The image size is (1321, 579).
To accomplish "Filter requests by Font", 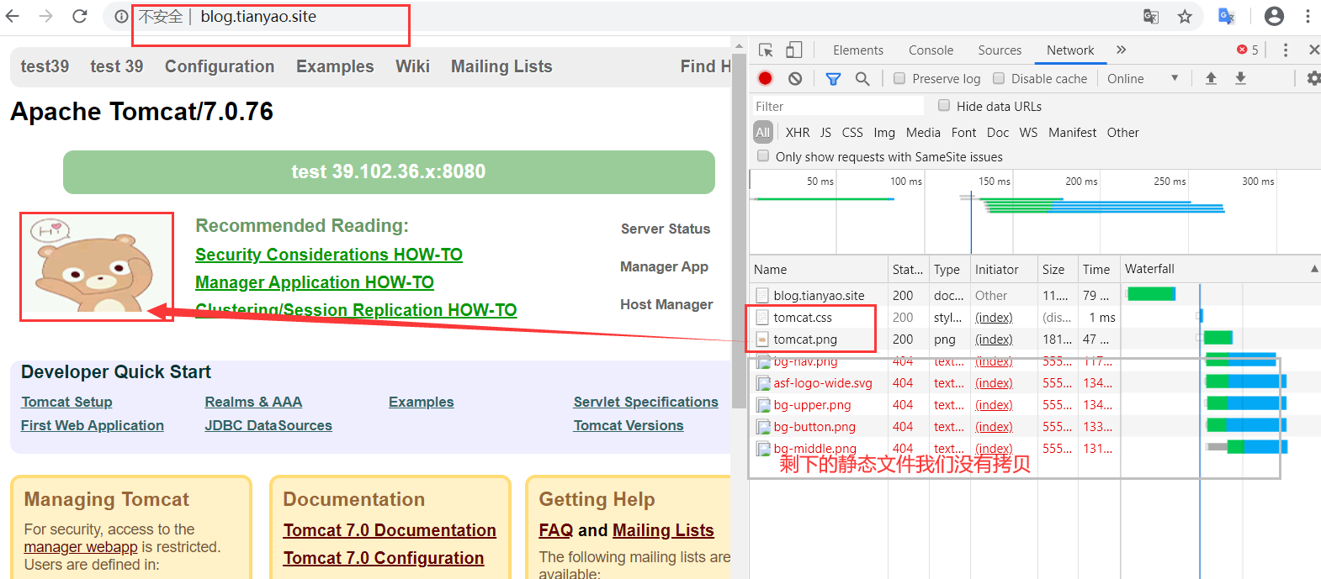I will 963,133.
